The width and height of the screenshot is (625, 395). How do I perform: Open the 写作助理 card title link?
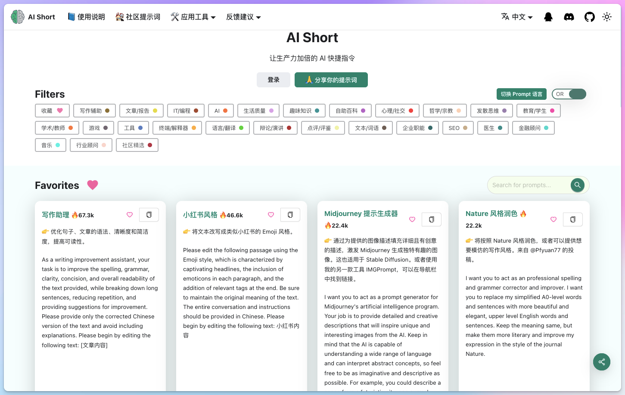pos(56,215)
